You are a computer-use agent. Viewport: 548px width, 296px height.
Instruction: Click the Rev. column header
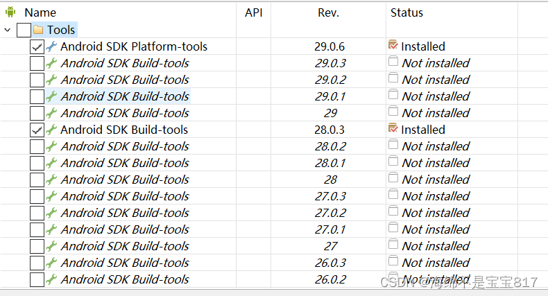click(329, 12)
